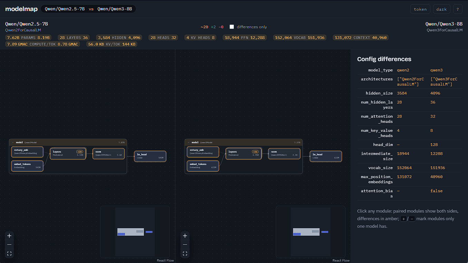Click the HIDDEN stat chip
468x263 pixels.
click(119, 38)
